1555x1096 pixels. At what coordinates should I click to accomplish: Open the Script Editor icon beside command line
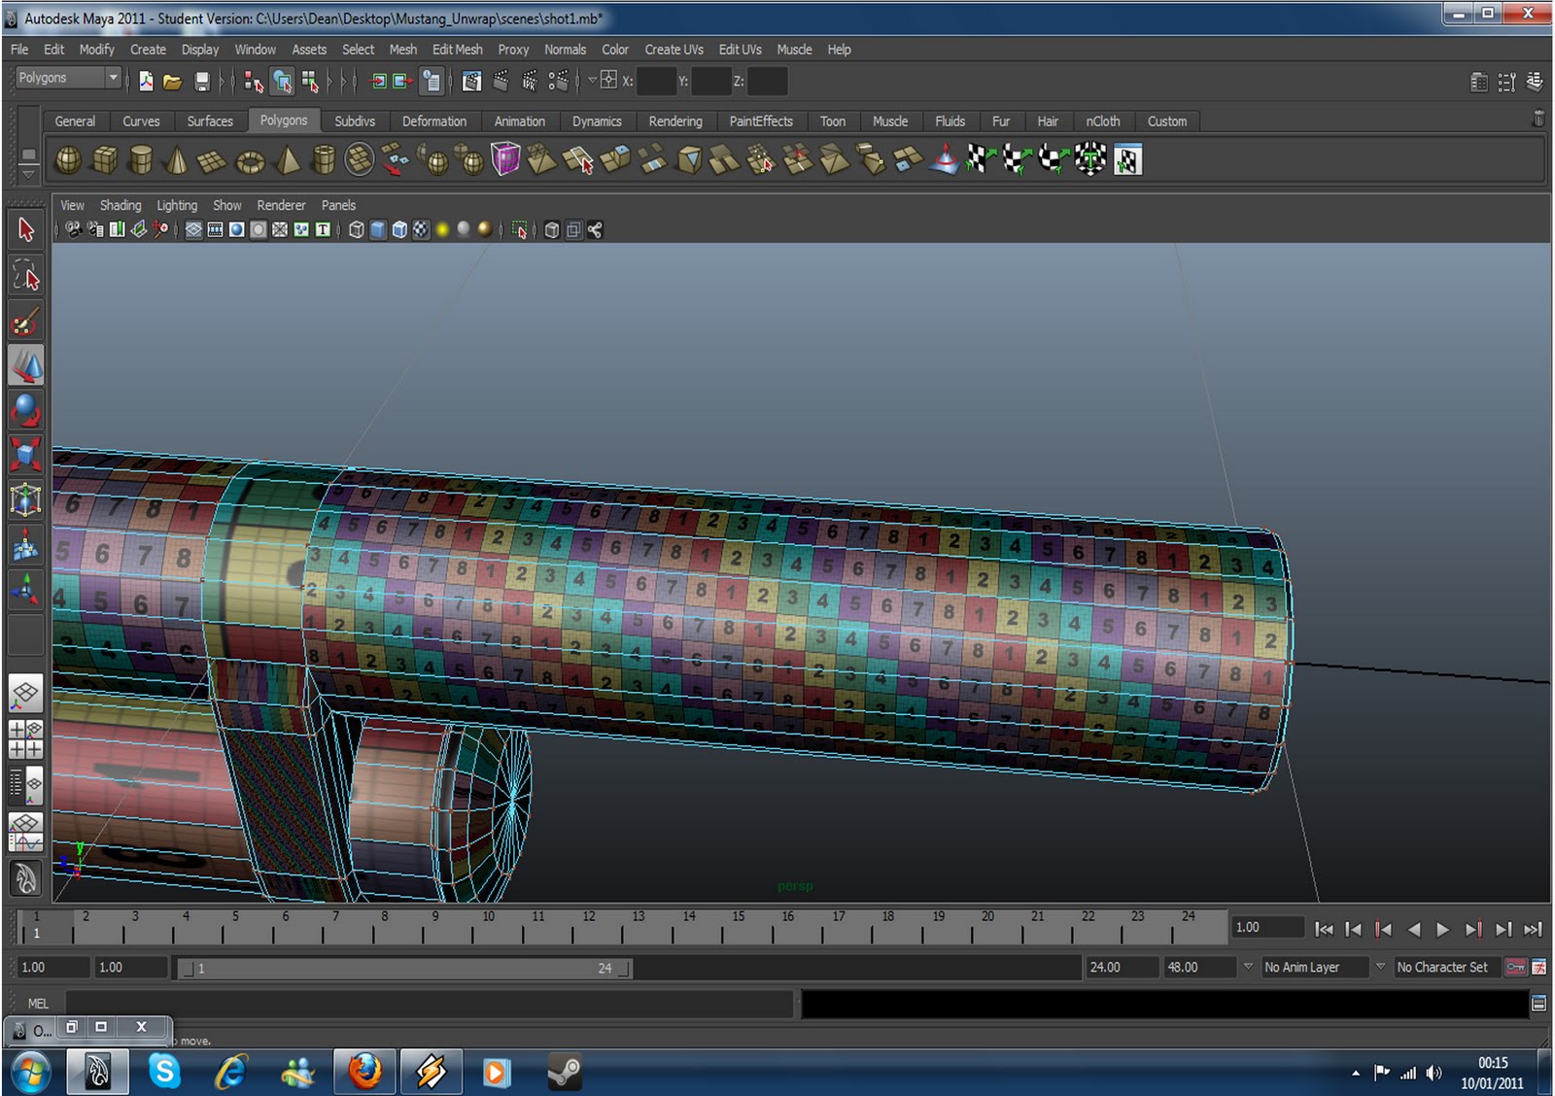click(x=1538, y=1004)
